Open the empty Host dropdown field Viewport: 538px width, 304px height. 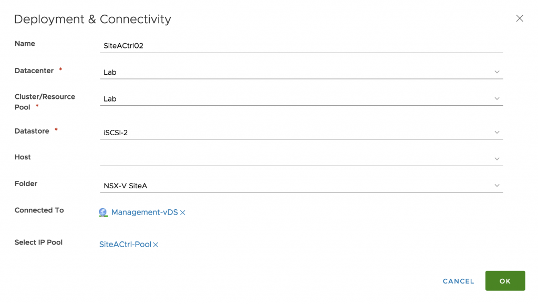[x=301, y=159]
